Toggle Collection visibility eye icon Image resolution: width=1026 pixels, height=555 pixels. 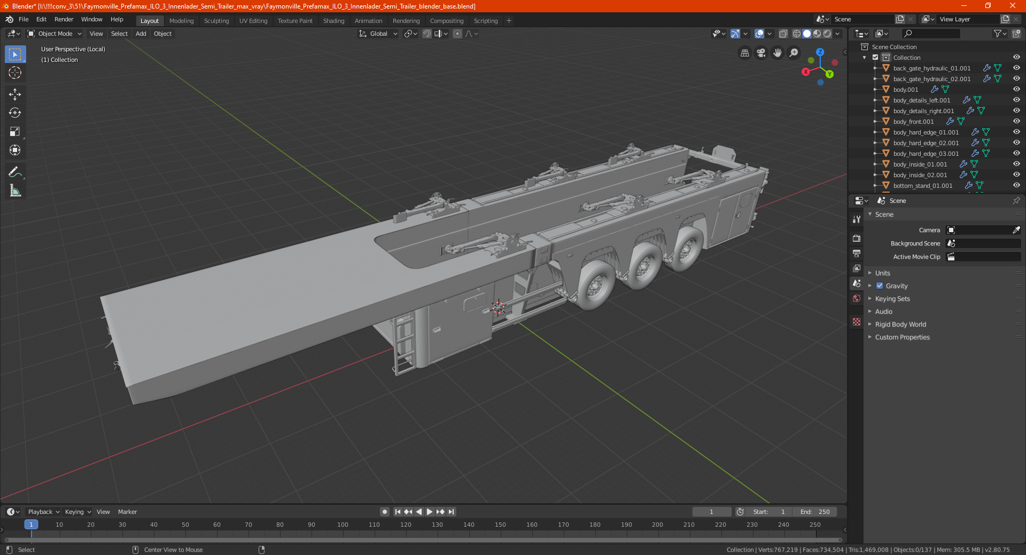[x=1016, y=58]
